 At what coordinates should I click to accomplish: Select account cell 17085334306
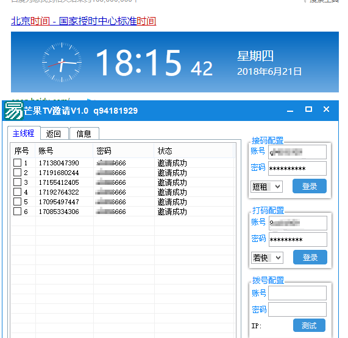click(x=59, y=212)
